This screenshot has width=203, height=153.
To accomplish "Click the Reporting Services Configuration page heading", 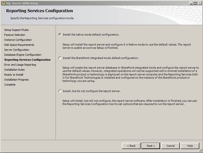I will 40,11.
